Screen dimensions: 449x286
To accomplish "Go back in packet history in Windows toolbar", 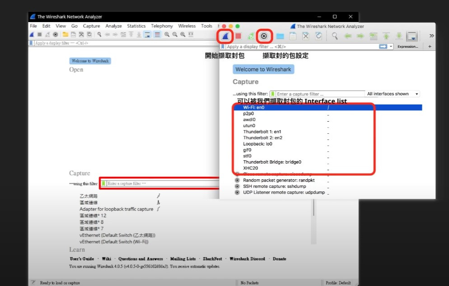I will coord(108,35).
